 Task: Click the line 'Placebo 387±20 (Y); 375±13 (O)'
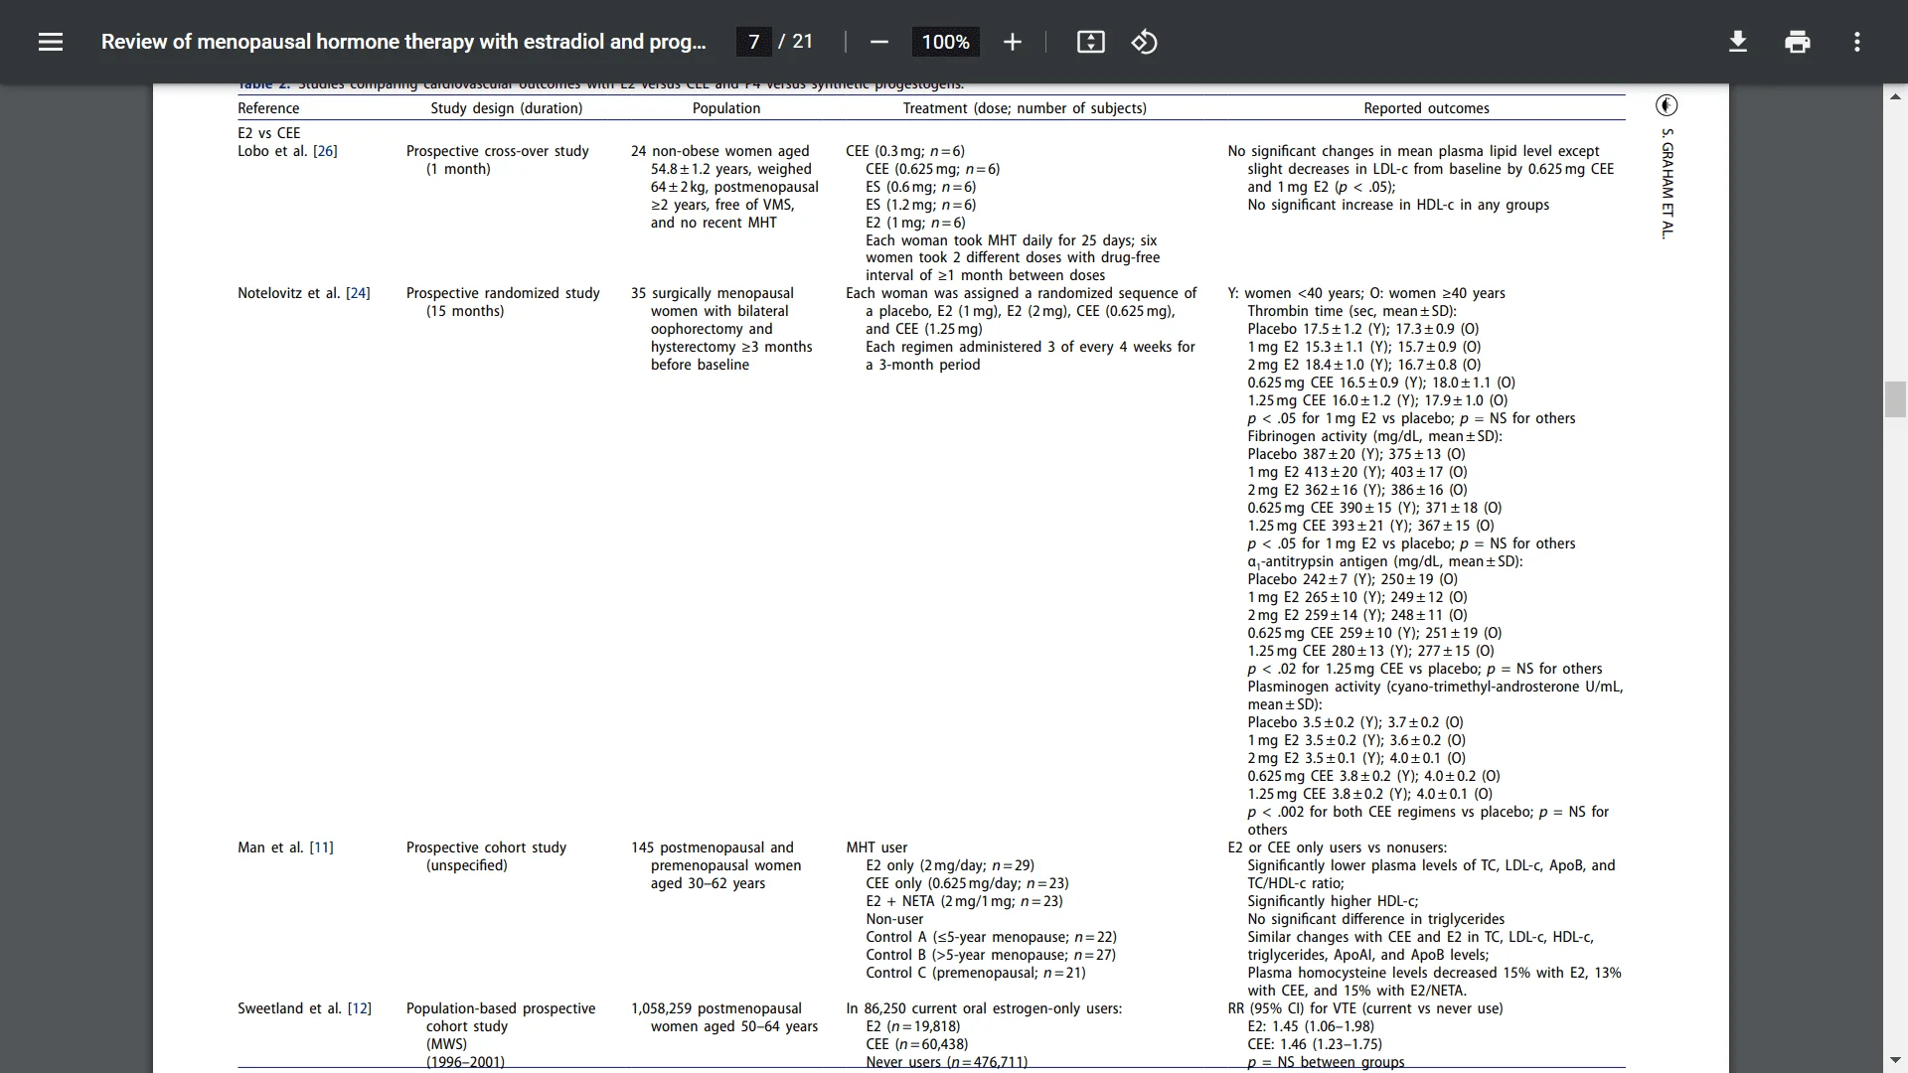pyautogui.click(x=1356, y=454)
